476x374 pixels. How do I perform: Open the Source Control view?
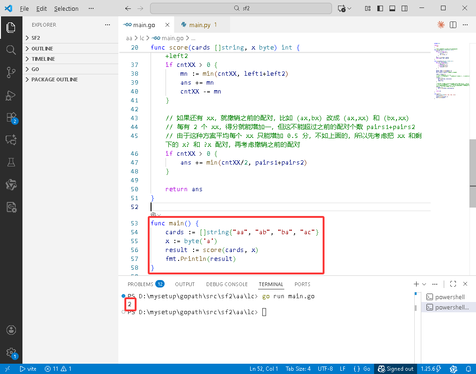click(x=11, y=72)
